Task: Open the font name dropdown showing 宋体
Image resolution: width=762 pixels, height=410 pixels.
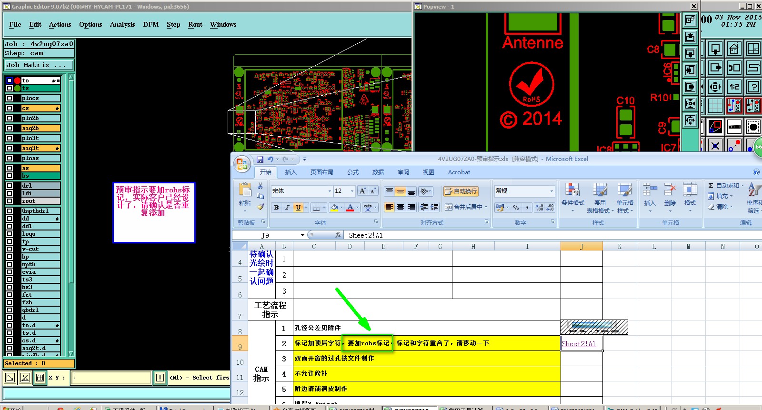Action: click(x=330, y=191)
